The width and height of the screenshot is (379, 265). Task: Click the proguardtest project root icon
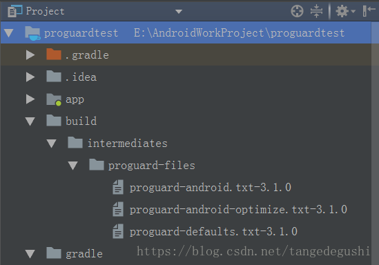pyautogui.click(x=32, y=33)
